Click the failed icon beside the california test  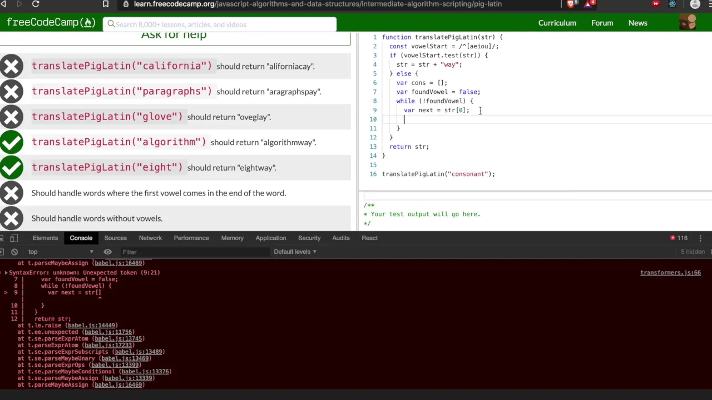click(x=11, y=66)
